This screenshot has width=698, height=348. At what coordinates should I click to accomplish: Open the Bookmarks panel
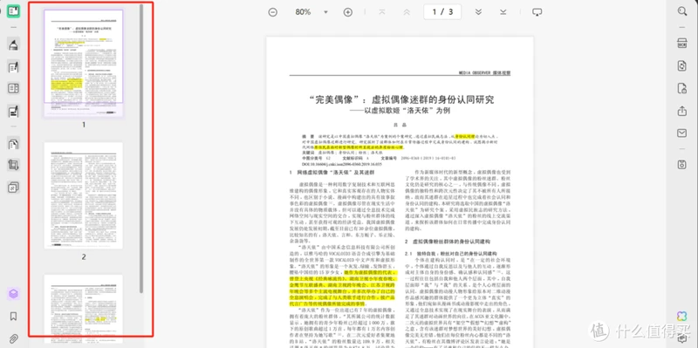click(13, 317)
